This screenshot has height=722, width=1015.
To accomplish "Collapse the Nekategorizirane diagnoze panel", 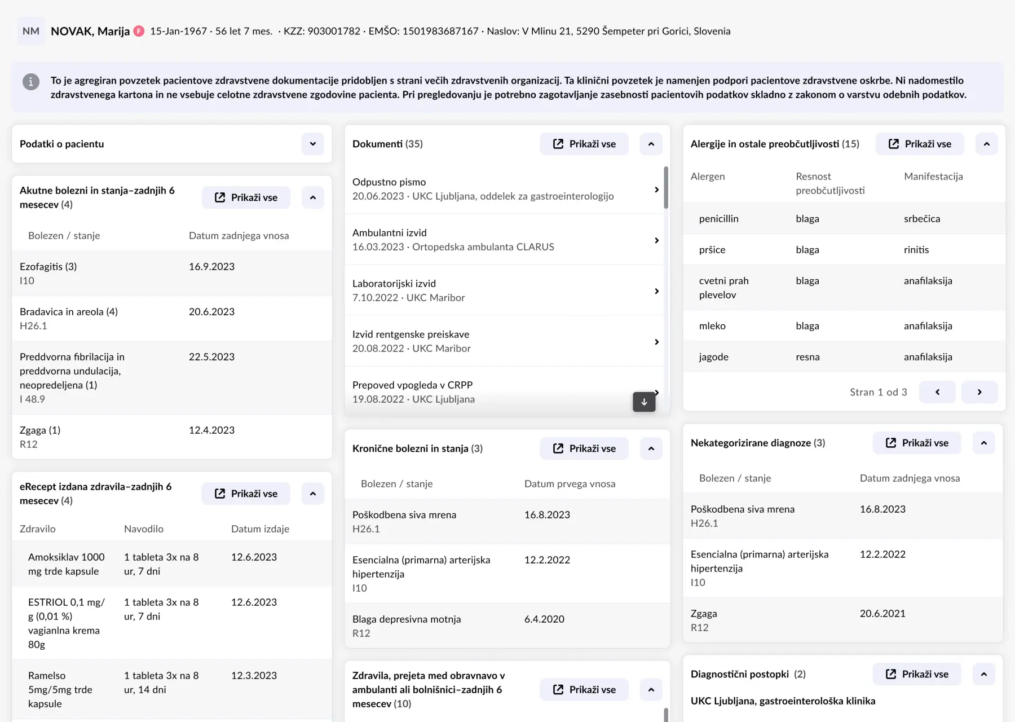I will (983, 443).
